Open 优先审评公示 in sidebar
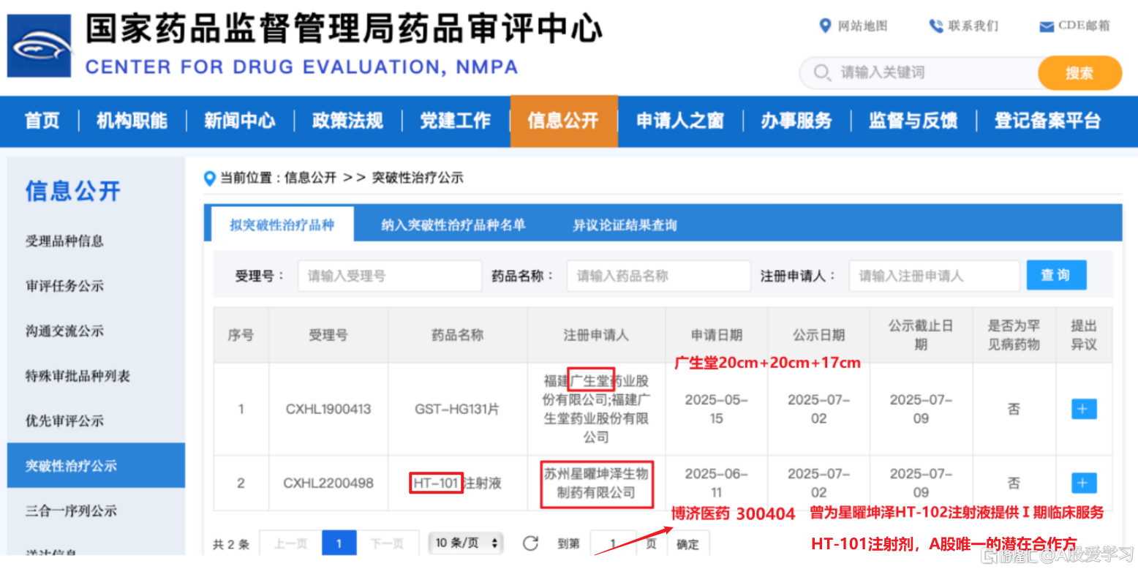Viewport: 1138px width, 569px height. 65,421
